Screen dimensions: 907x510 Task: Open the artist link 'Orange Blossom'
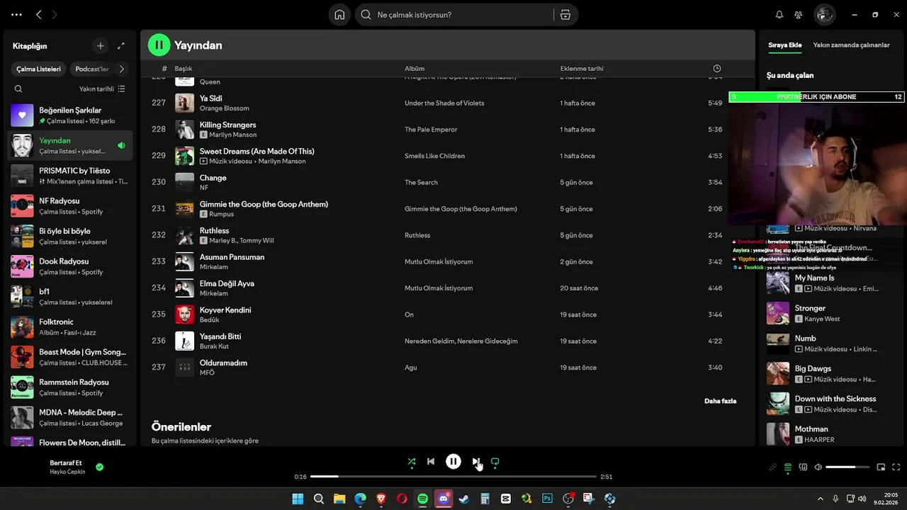tap(224, 108)
